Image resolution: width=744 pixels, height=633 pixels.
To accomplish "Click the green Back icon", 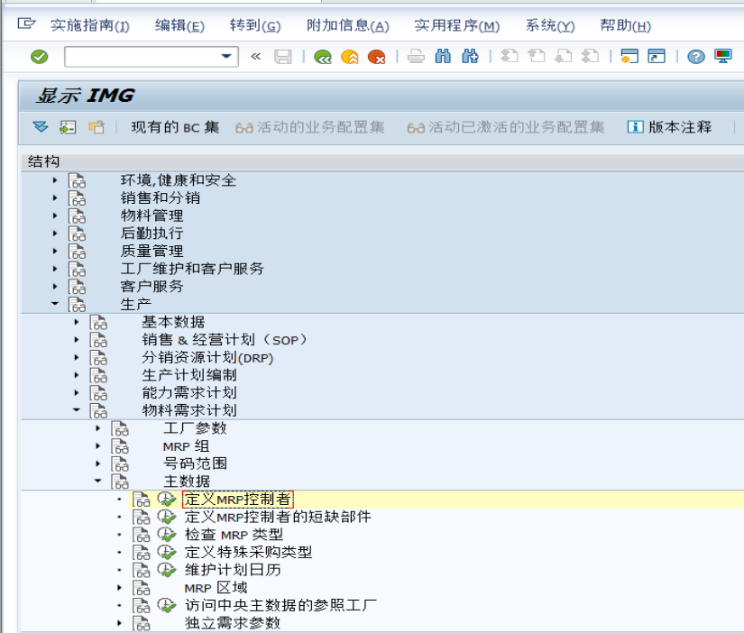I will (x=323, y=57).
